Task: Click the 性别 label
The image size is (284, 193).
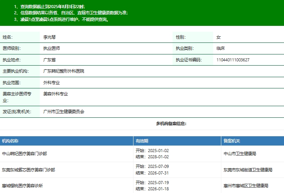Action: [x=181, y=37]
